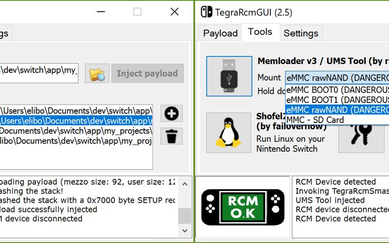Switch to the Payload tab

(220, 33)
